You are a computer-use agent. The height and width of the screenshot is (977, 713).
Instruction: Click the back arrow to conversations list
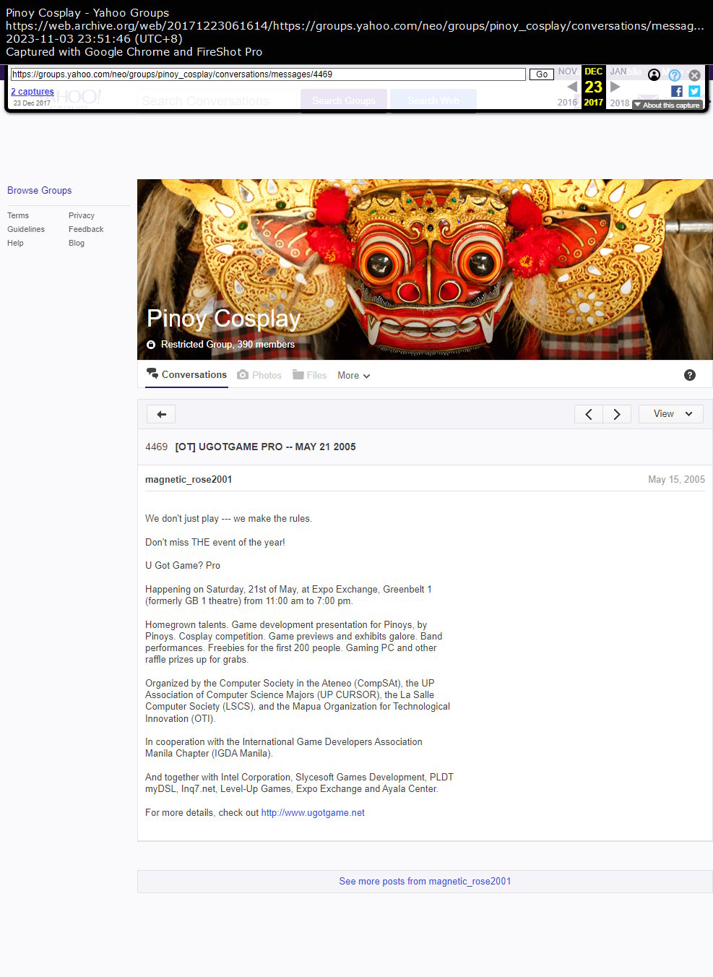(x=161, y=414)
